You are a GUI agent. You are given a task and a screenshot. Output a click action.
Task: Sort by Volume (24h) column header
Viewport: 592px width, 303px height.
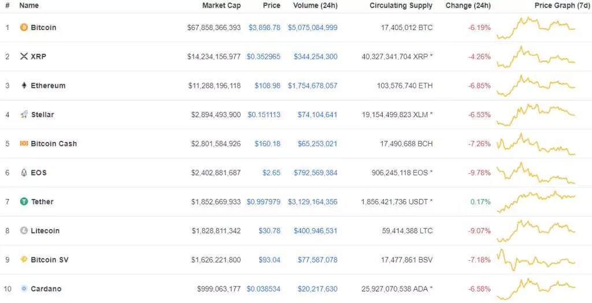(315, 6)
